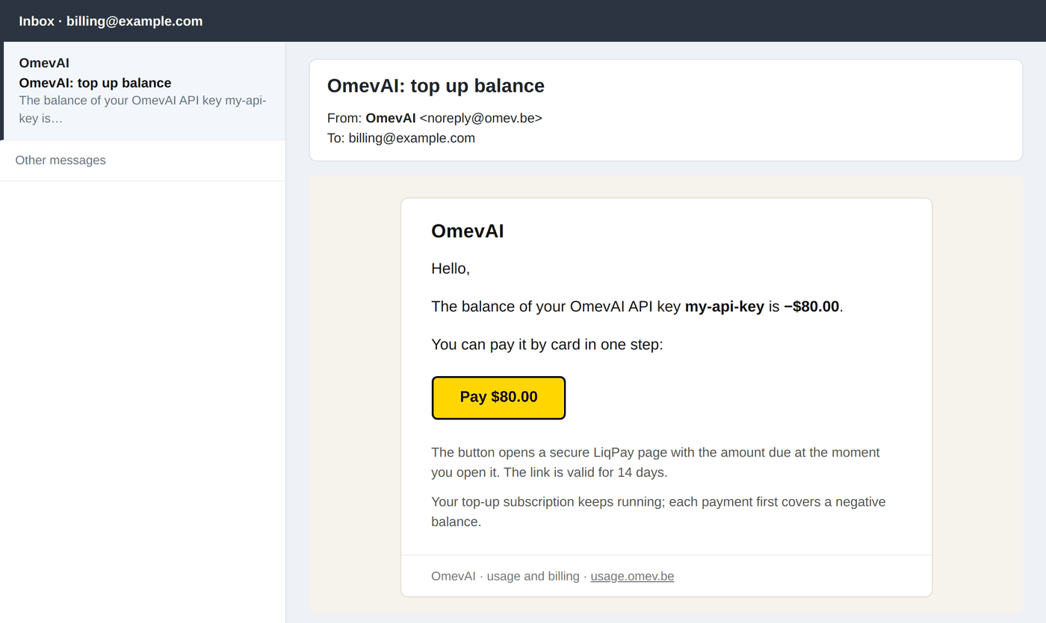Click the sender address noreply@omev.be
1046x623 pixels.
point(481,118)
